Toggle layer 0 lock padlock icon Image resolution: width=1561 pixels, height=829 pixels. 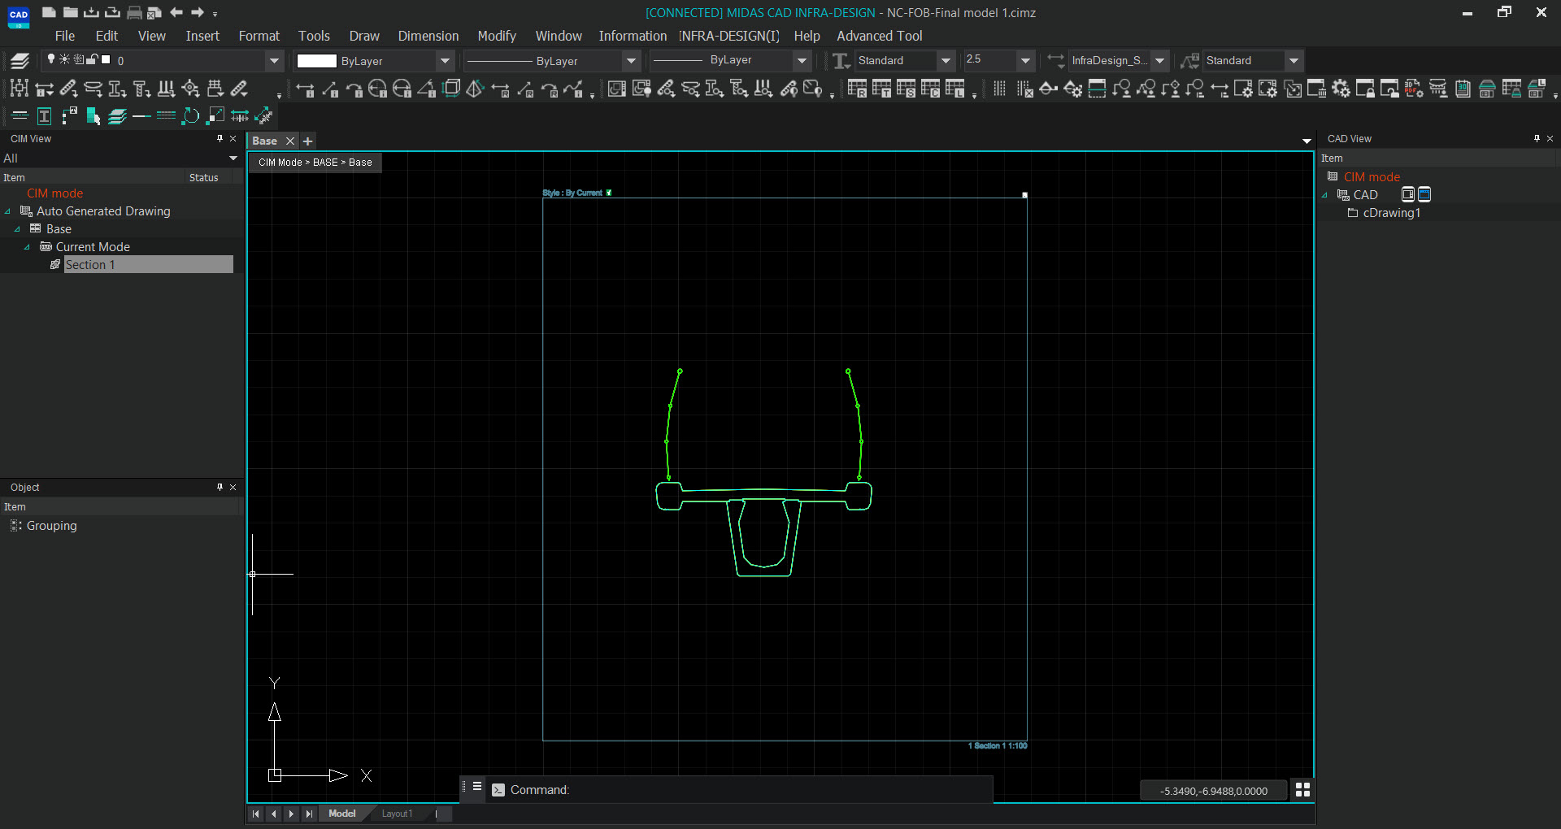click(93, 59)
